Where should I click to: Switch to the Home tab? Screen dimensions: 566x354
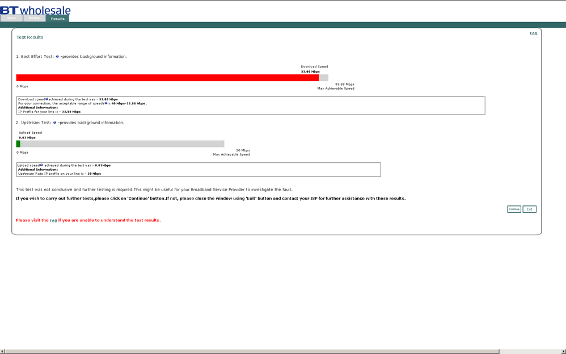(11, 18)
